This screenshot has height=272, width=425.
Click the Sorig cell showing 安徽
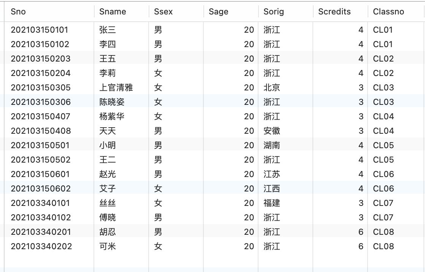click(x=272, y=131)
